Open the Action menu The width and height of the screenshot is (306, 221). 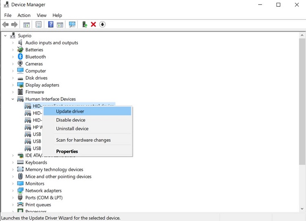tap(24, 15)
